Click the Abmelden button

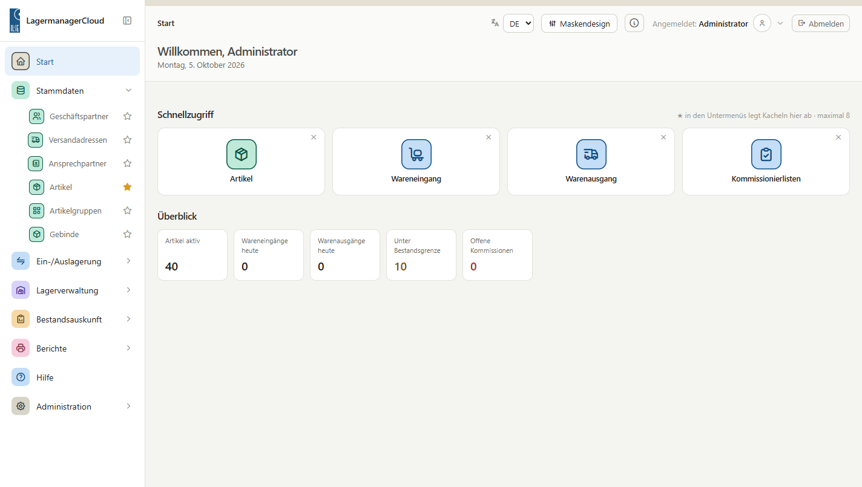821,23
